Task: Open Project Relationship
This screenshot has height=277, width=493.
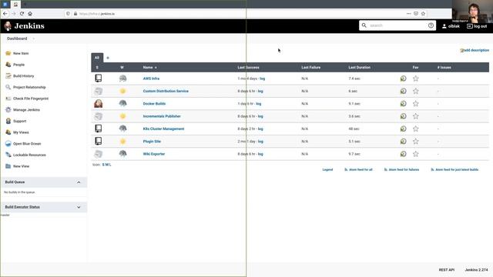Action: click(x=29, y=87)
